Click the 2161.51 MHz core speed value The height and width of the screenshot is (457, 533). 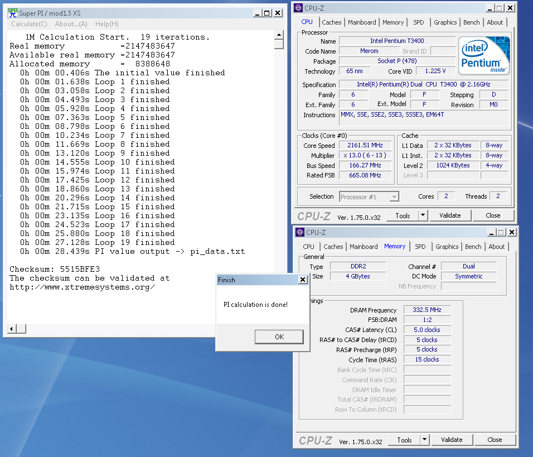point(365,145)
